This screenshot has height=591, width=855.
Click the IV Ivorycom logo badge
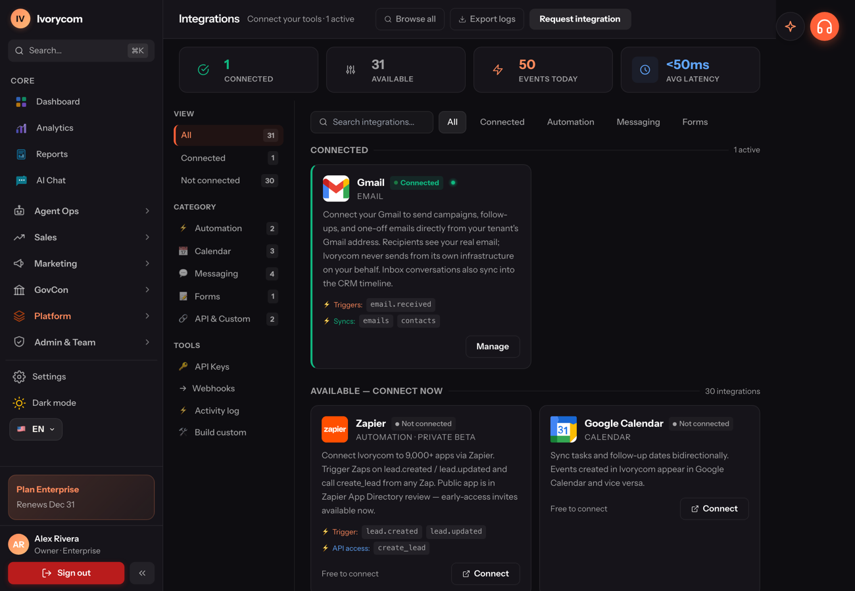coord(20,19)
